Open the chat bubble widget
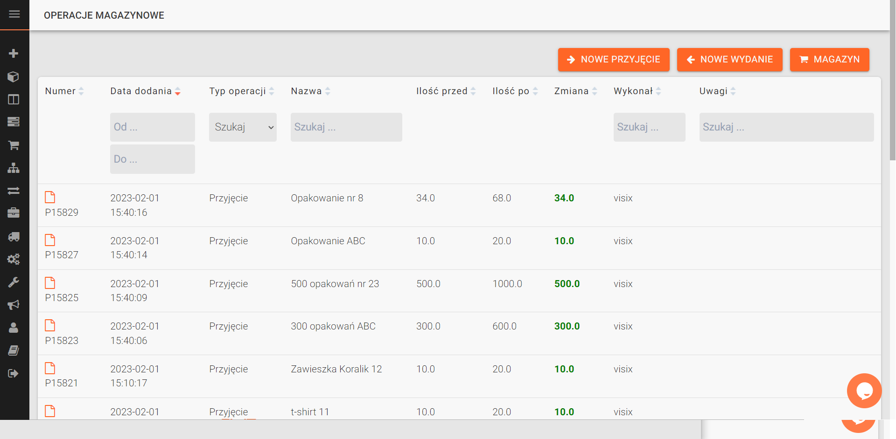 pos(864,391)
